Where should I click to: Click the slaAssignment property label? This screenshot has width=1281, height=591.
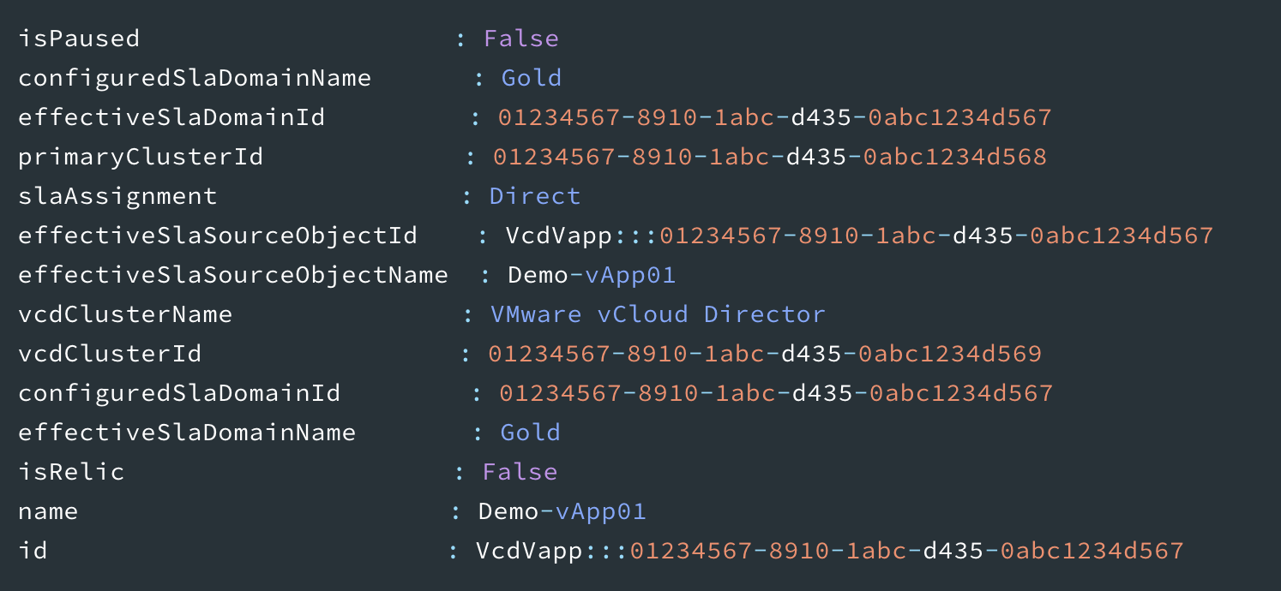pos(117,196)
